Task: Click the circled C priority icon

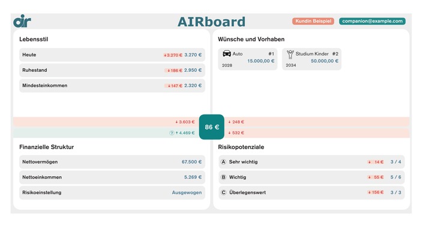Action: pos(223,192)
